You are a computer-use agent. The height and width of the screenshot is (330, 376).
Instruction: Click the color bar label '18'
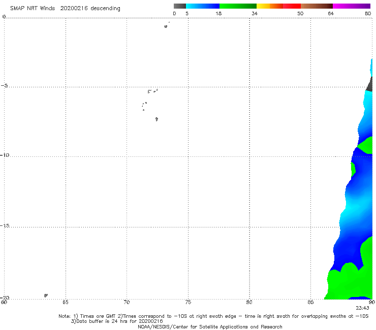[218, 14]
